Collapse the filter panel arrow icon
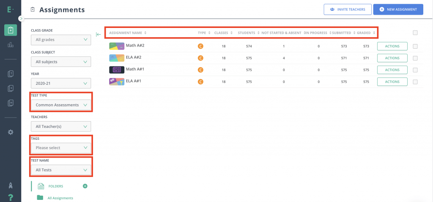Image resolution: width=433 pixels, height=202 pixels. tap(98, 35)
